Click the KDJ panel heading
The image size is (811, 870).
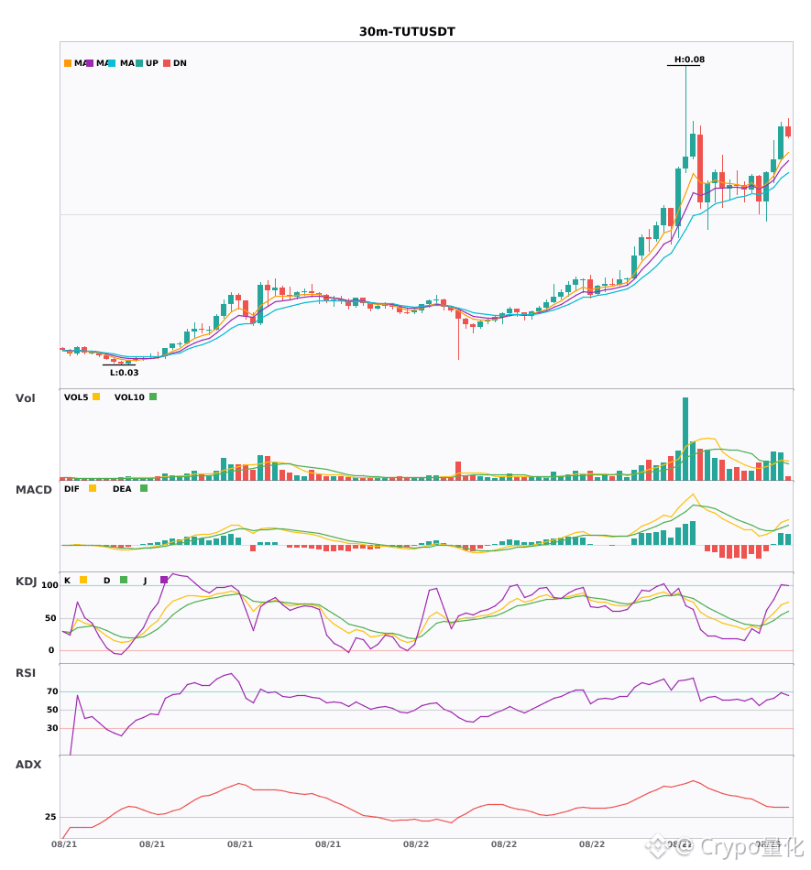point(26,582)
